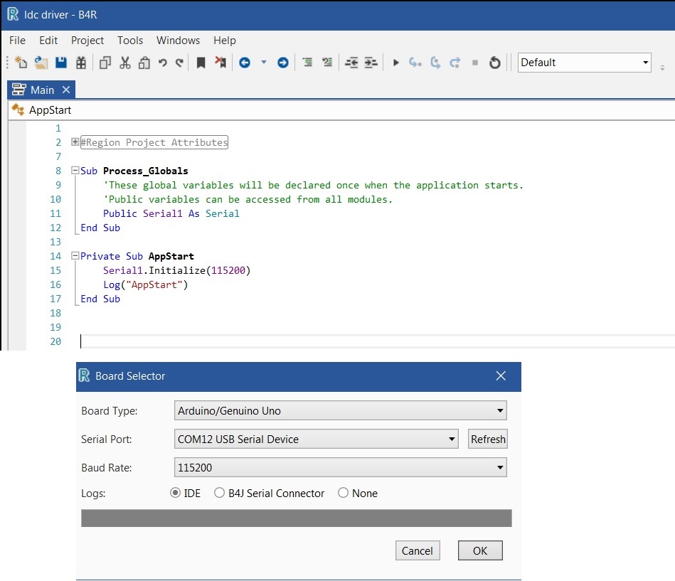Click the gray progress bar in dialog
Image resolution: width=675 pixels, height=581 pixels.
[296, 518]
